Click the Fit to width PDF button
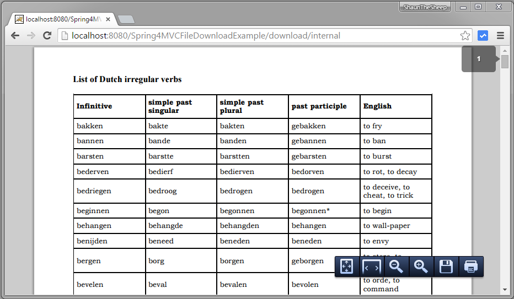Viewport: 514px width, 299px height. pyautogui.click(x=372, y=267)
